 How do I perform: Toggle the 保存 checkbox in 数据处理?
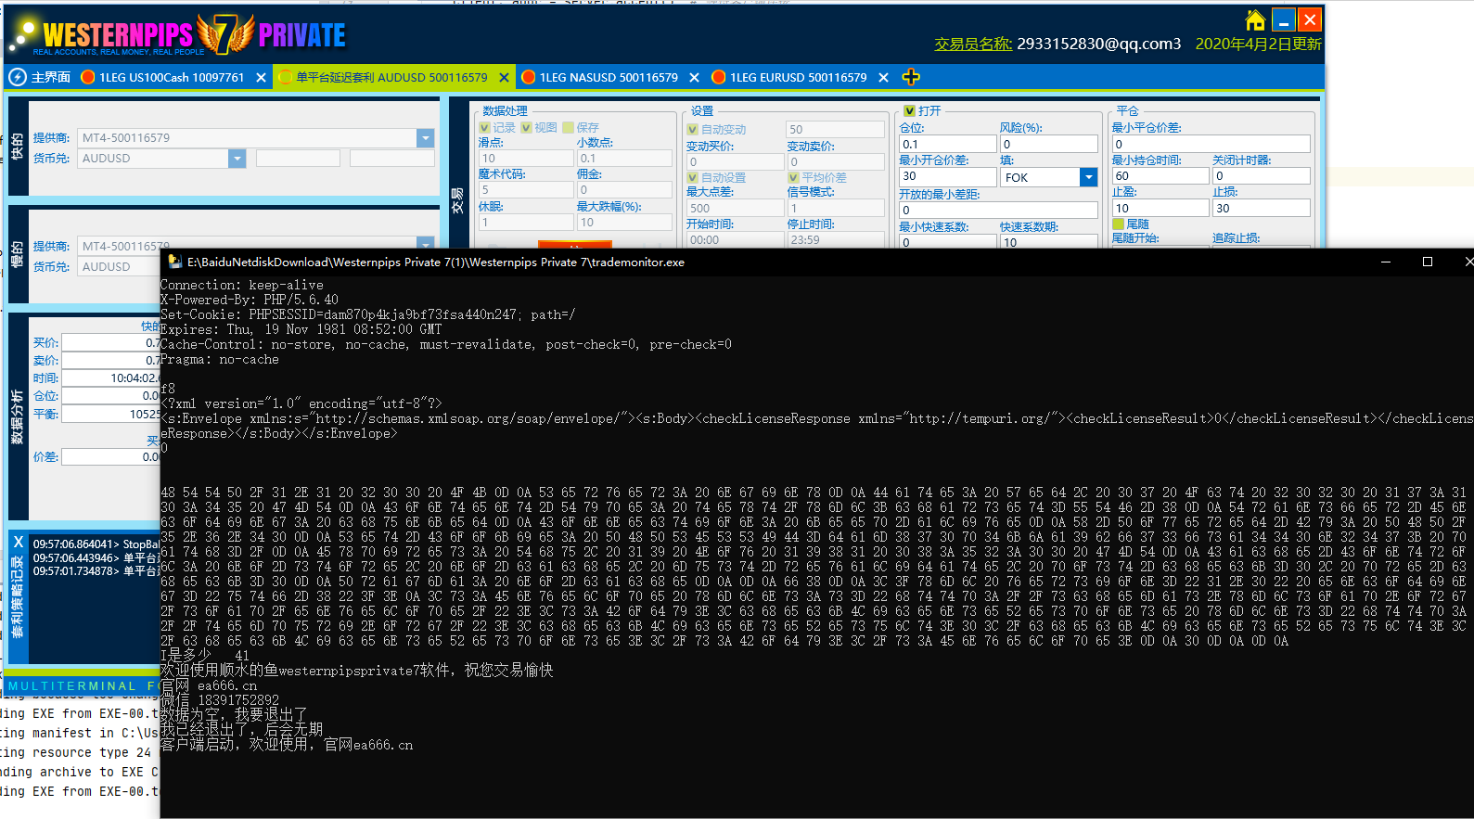[569, 128]
